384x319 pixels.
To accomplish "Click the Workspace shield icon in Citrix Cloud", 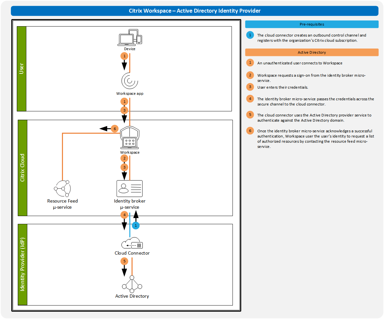I will click(x=130, y=137).
